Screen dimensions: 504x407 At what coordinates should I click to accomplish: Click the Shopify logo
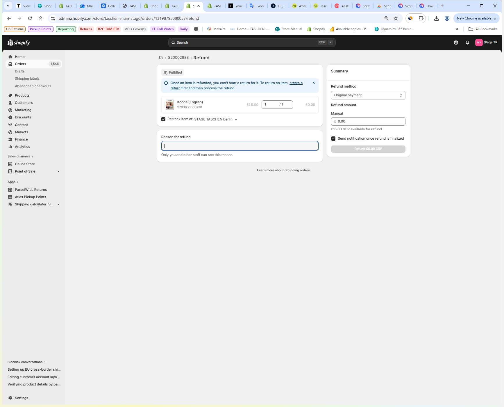pos(19,42)
